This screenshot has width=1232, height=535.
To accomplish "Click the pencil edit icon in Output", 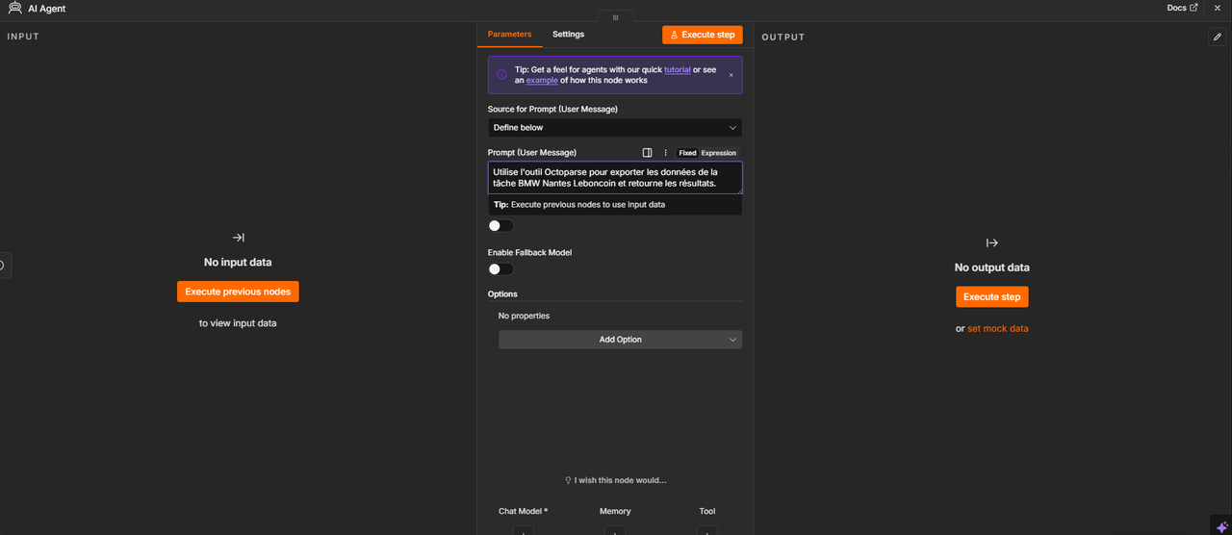I will click(1218, 37).
